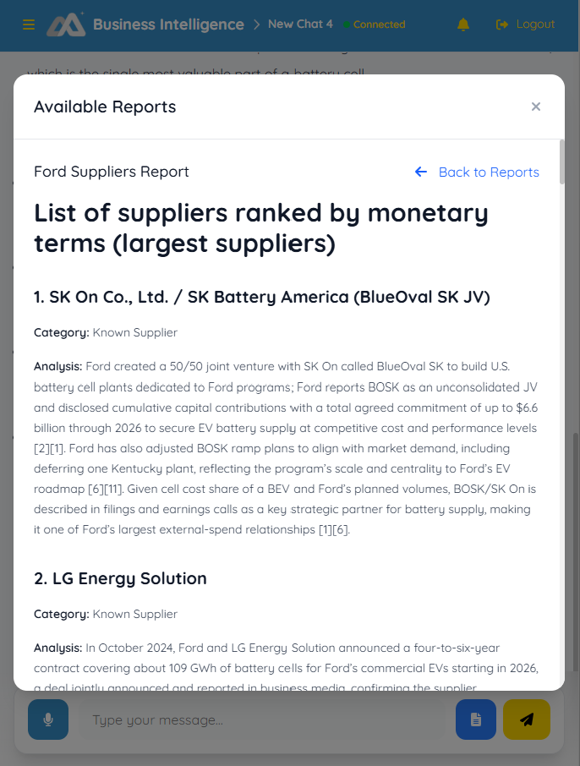The height and width of the screenshot is (766, 580).
Task: Click the '[1][6]' citation reference
Action: pos(334,529)
